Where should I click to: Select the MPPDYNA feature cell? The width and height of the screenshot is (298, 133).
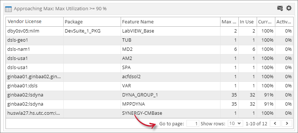[171, 104]
